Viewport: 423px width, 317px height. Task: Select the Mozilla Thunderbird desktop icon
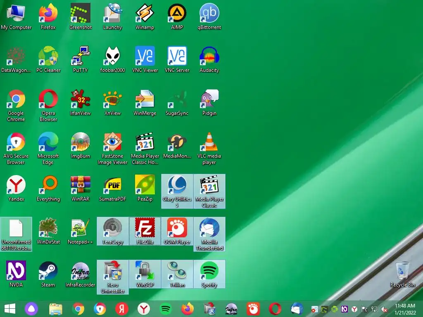click(209, 234)
